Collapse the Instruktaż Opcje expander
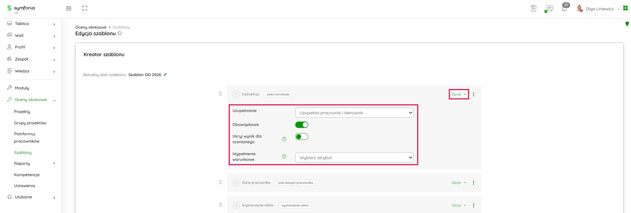 tap(458, 94)
